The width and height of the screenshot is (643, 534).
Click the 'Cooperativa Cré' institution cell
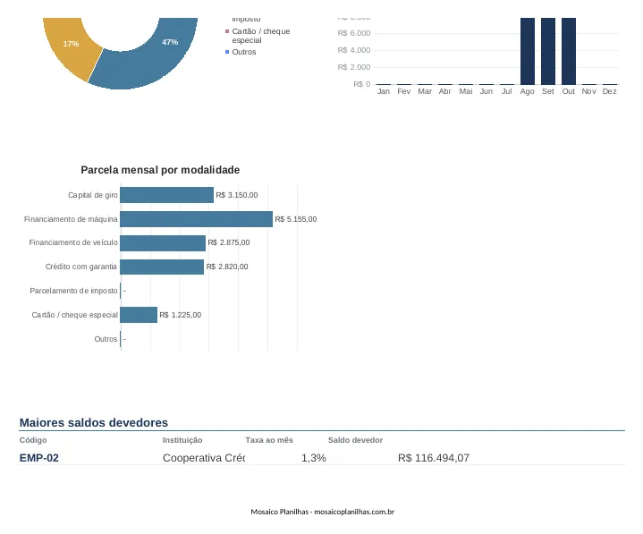203,458
